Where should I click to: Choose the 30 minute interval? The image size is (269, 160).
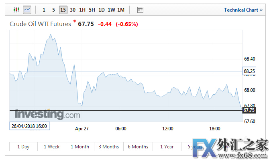[73, 10]
